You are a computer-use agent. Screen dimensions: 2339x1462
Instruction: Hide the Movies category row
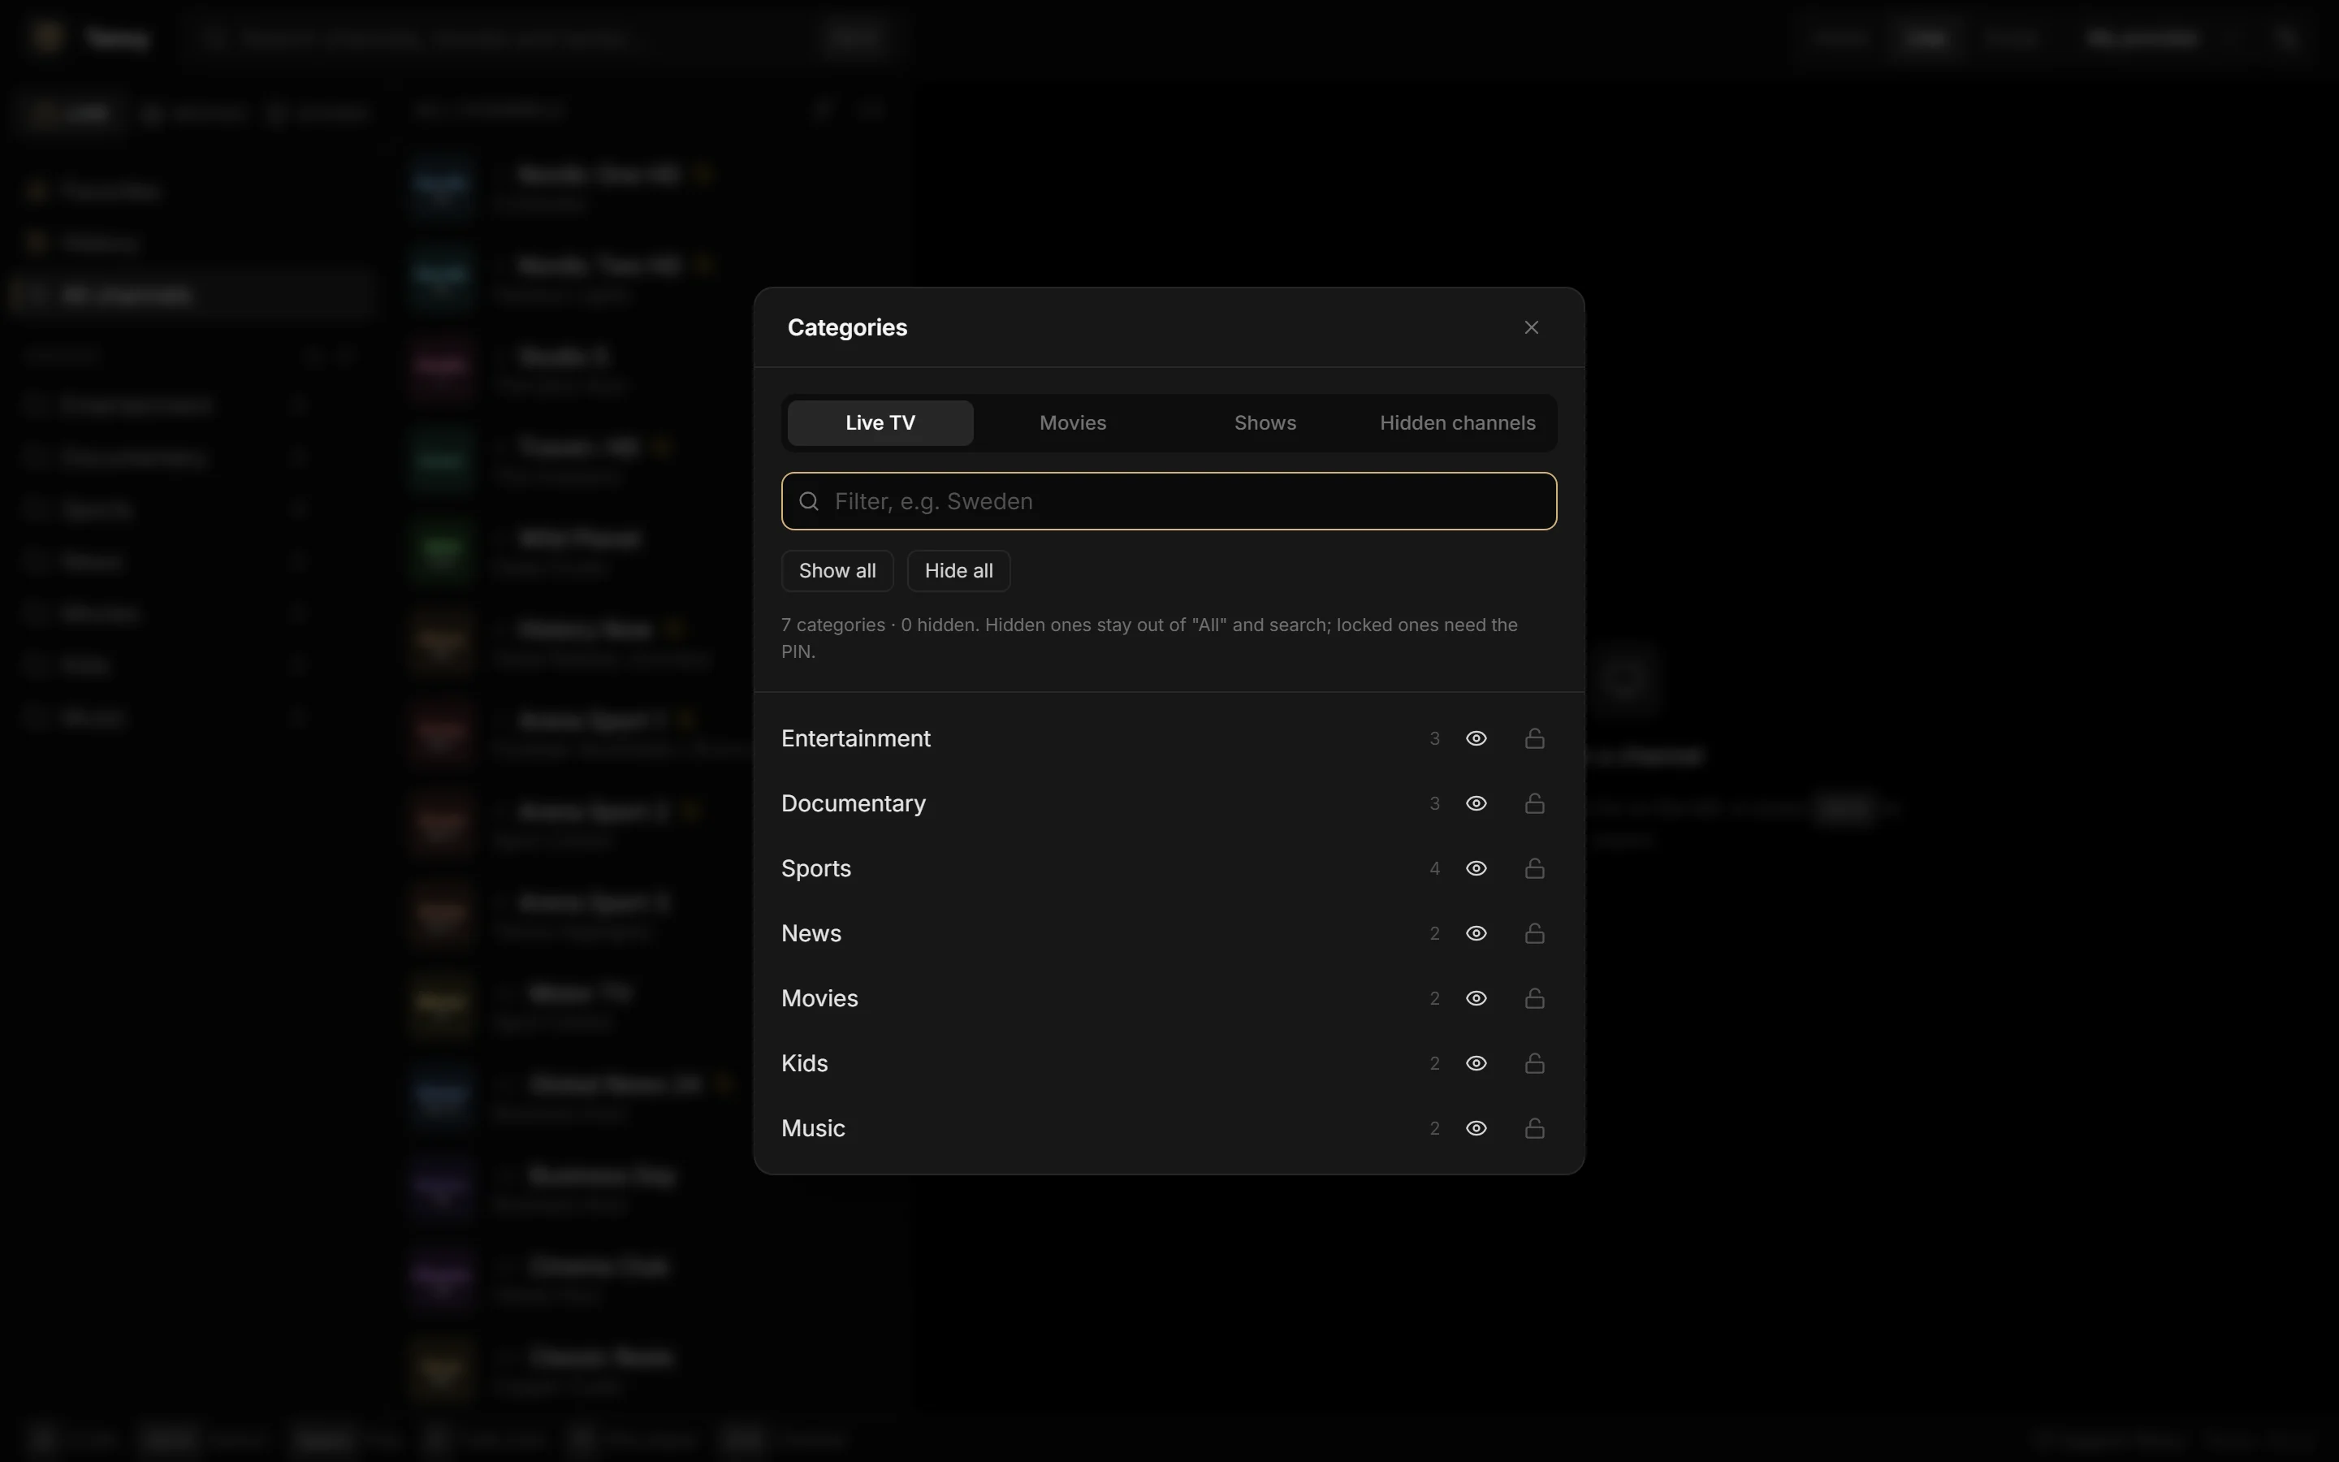(x=1476, y=998)
